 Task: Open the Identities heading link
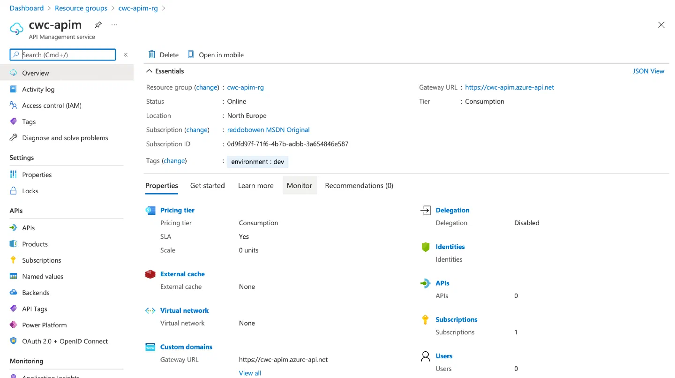[x=450, y=247]
